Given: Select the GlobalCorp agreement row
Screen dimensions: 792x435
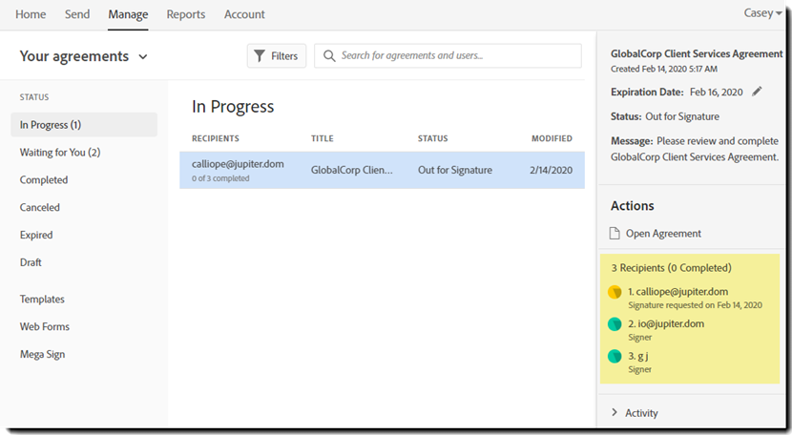Looking at the screenshot, I should coord(382,170).
